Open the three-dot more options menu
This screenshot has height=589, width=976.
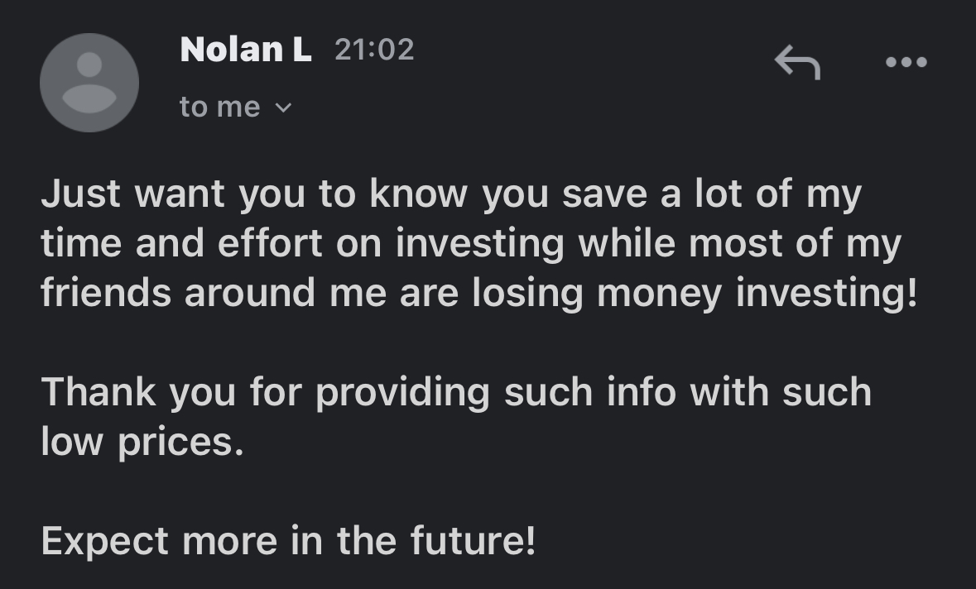click(x=906, y=62)
